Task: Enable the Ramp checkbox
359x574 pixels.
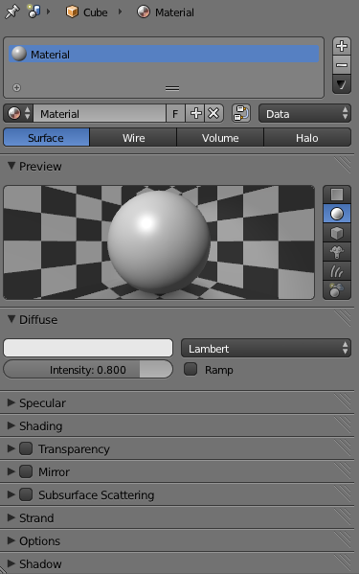Action: [x=191, y=369]
